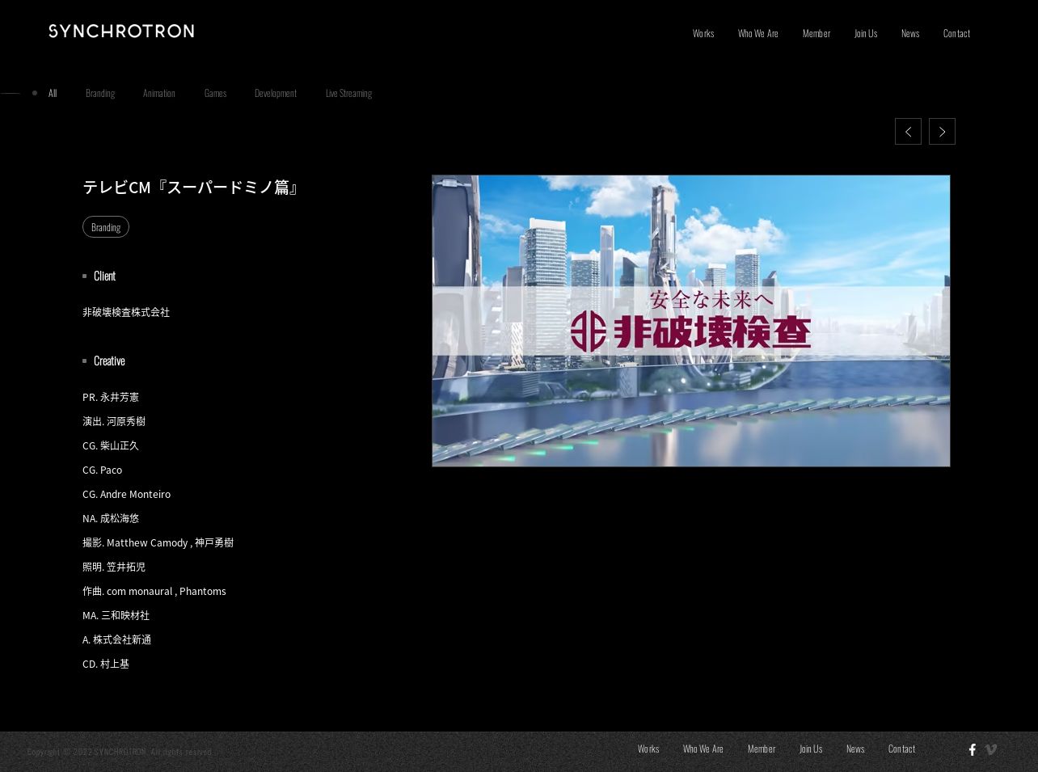Click the Creative heading
1038x772 pixels.
pos(109,361)
